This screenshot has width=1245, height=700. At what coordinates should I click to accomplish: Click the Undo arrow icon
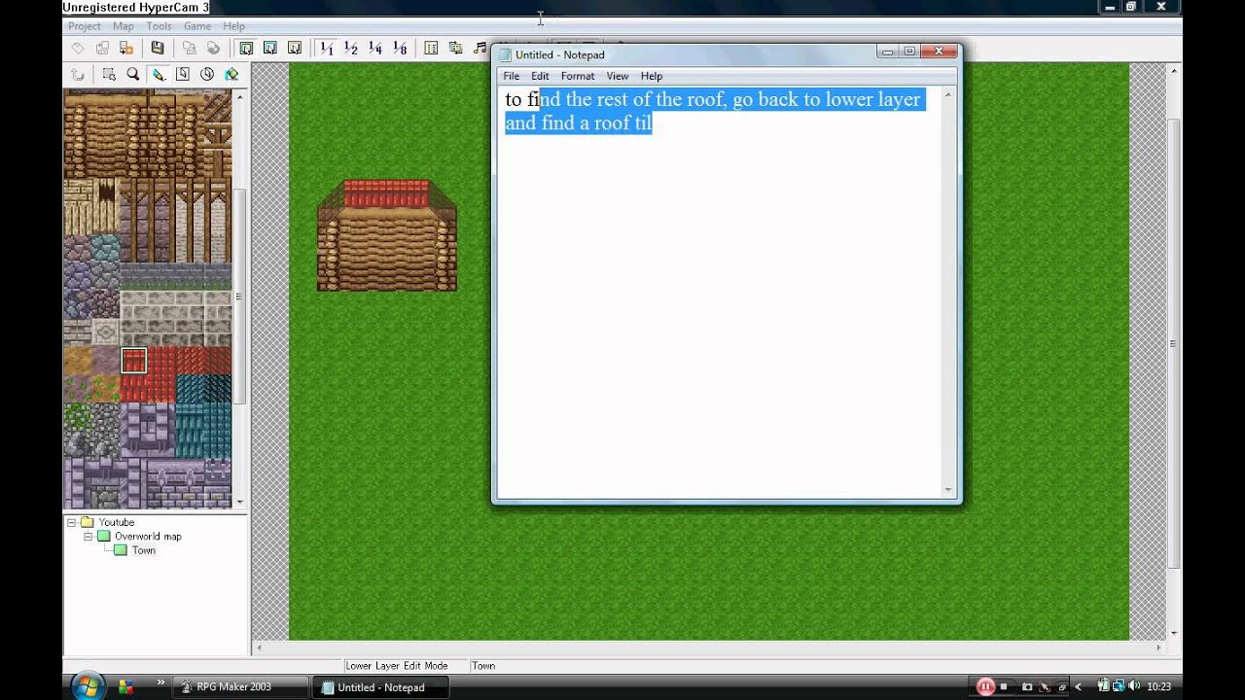(78, 74)
